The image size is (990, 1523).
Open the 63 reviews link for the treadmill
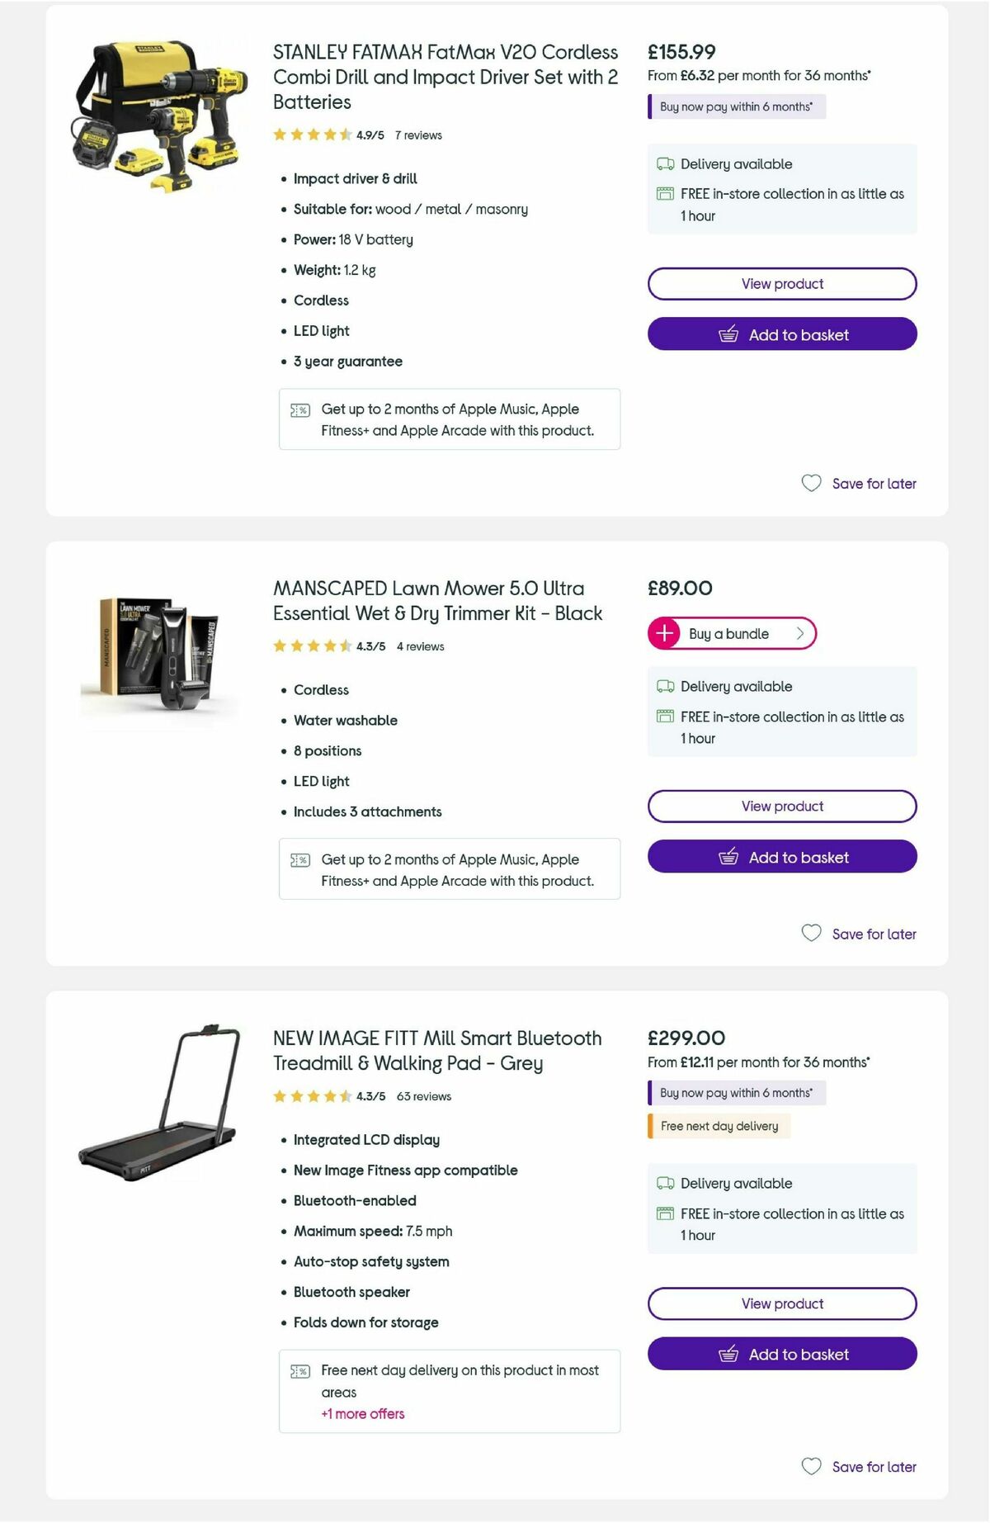[424, 1096]
